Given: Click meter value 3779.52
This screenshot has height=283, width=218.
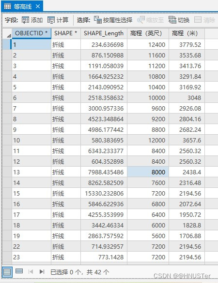Looking at the screenshot, I should (x=190, y=44).
